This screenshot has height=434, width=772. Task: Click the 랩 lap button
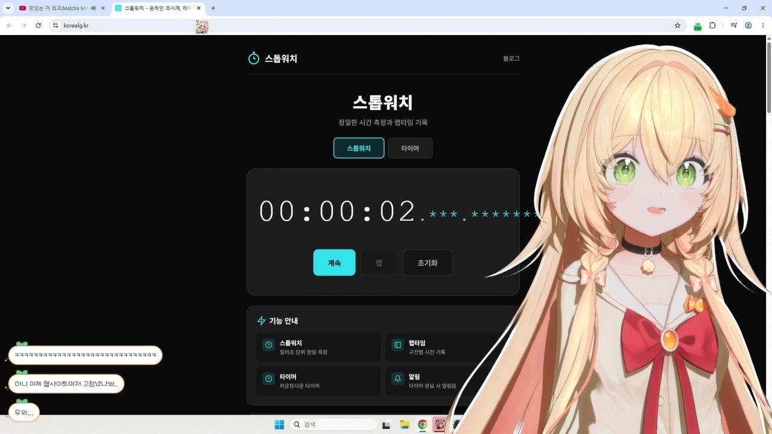[x=379, y=263]
